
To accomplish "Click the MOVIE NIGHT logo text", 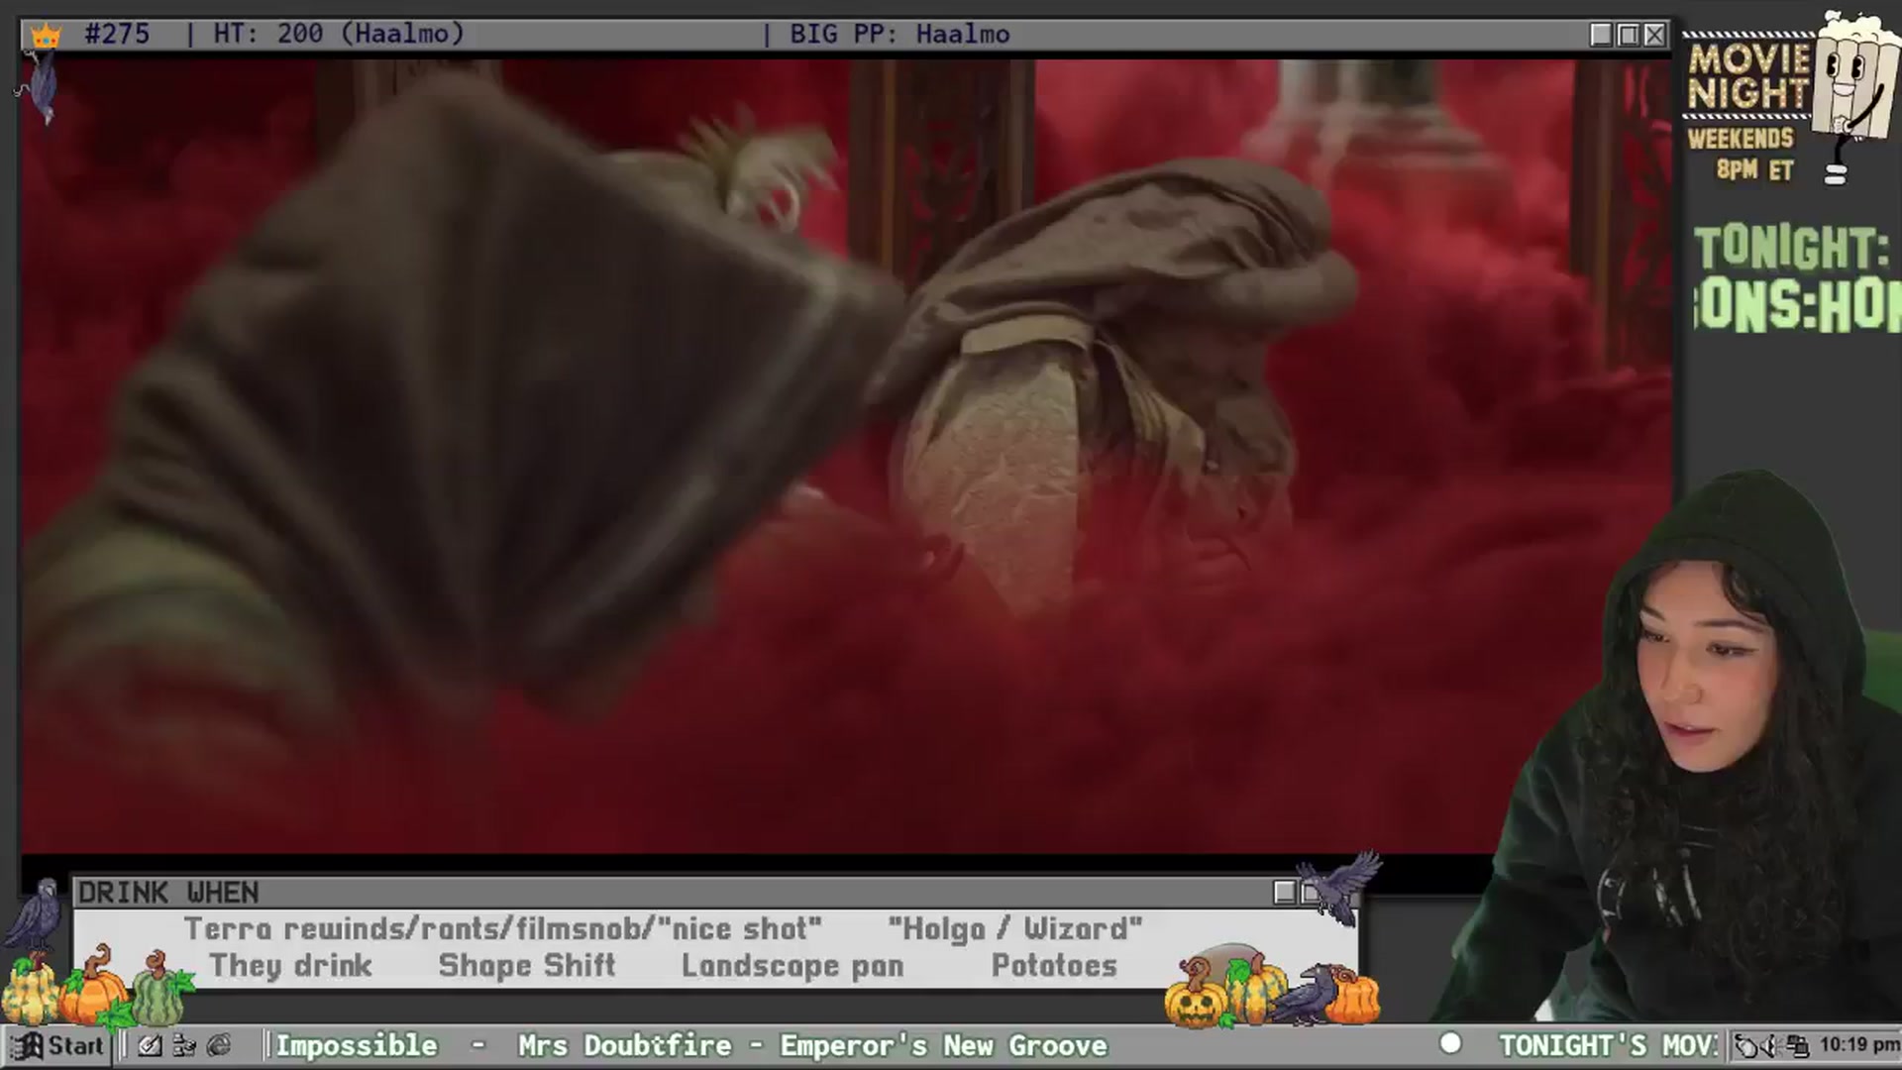I will pyautogui.click(x=1748, y=77).
